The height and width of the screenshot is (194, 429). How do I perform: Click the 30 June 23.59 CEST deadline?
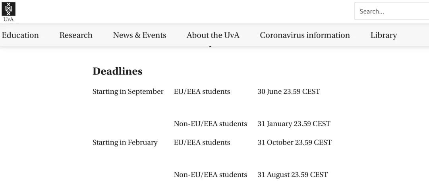[x=288, y=91]
